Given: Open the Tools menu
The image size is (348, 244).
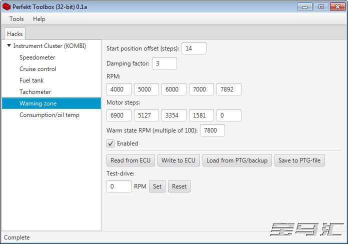Looking at the screenshot, I should pyautogui.click(x=16, y=19).
